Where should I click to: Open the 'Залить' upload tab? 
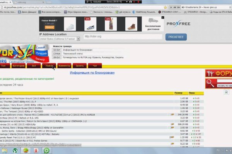(x=80, y=66)
